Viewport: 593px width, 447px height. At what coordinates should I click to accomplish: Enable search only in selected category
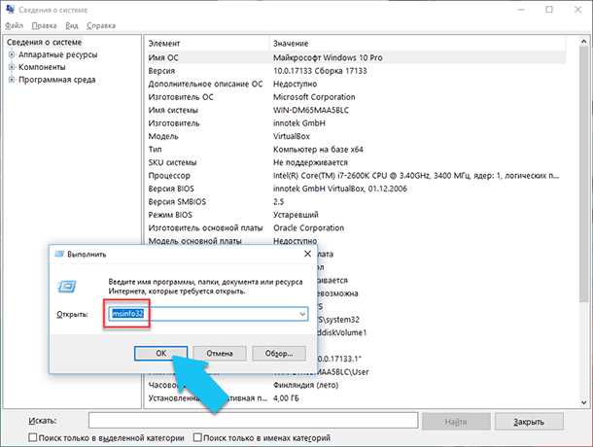[32, 437]
